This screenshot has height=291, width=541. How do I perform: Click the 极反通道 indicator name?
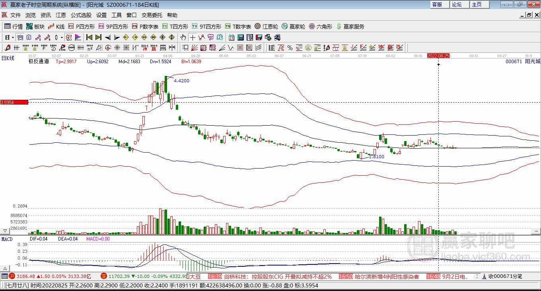(39, 62)
